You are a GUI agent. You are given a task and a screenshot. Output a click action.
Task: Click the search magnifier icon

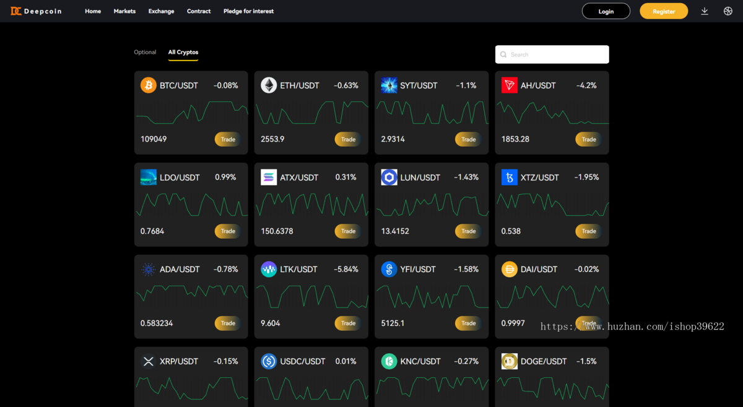[503, 54]
